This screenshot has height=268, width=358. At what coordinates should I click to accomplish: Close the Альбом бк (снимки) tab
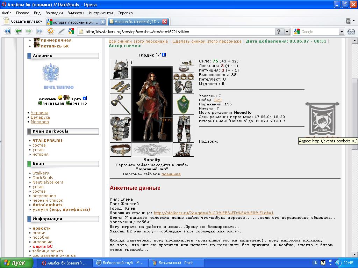click(165, 22)
